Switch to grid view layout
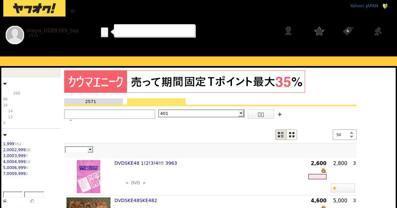This screenshot has width=397, height=208. [291, 135]
